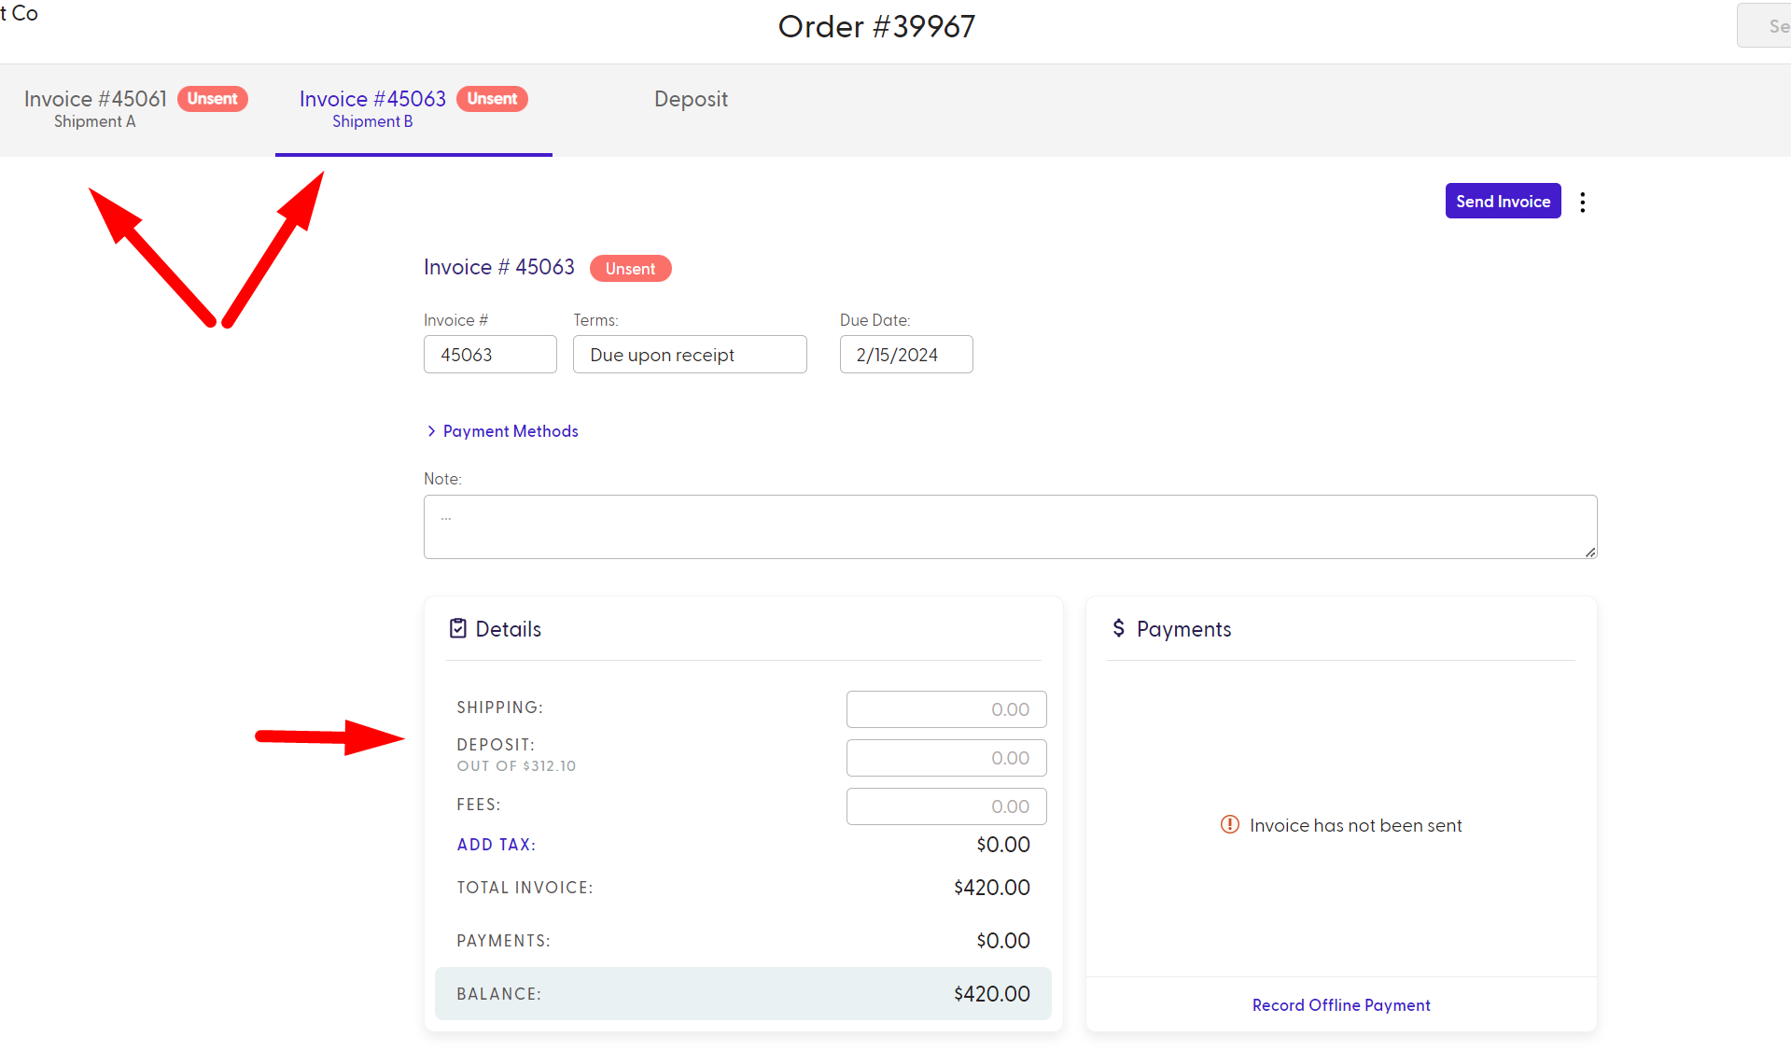Click the Fees amount field
The image size is (1791, 1051).
[945, 806]
